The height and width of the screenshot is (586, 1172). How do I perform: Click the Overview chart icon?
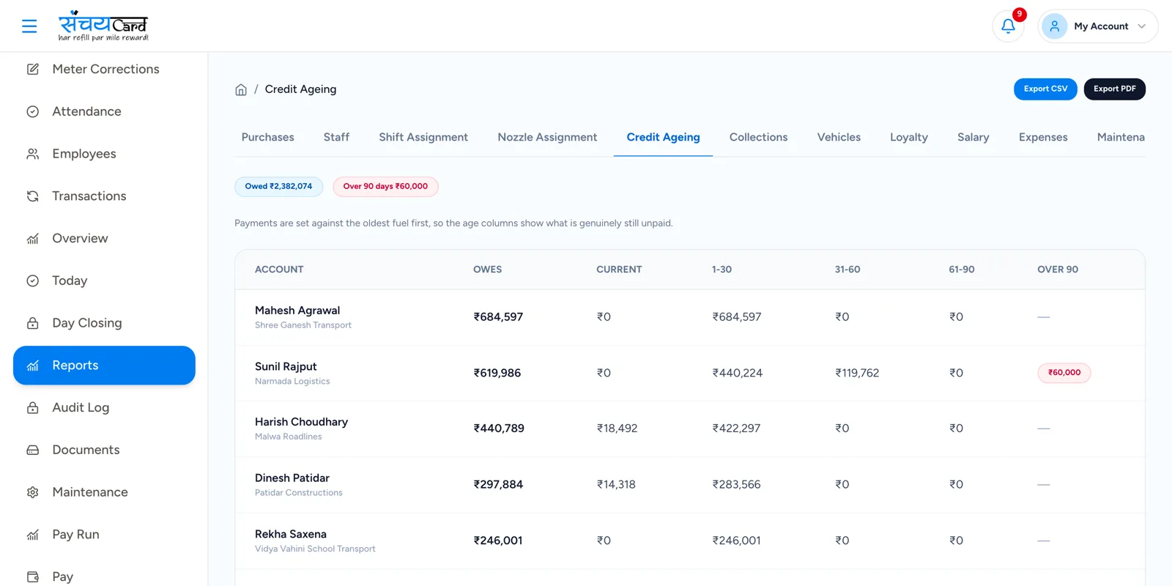pos(33,239)
